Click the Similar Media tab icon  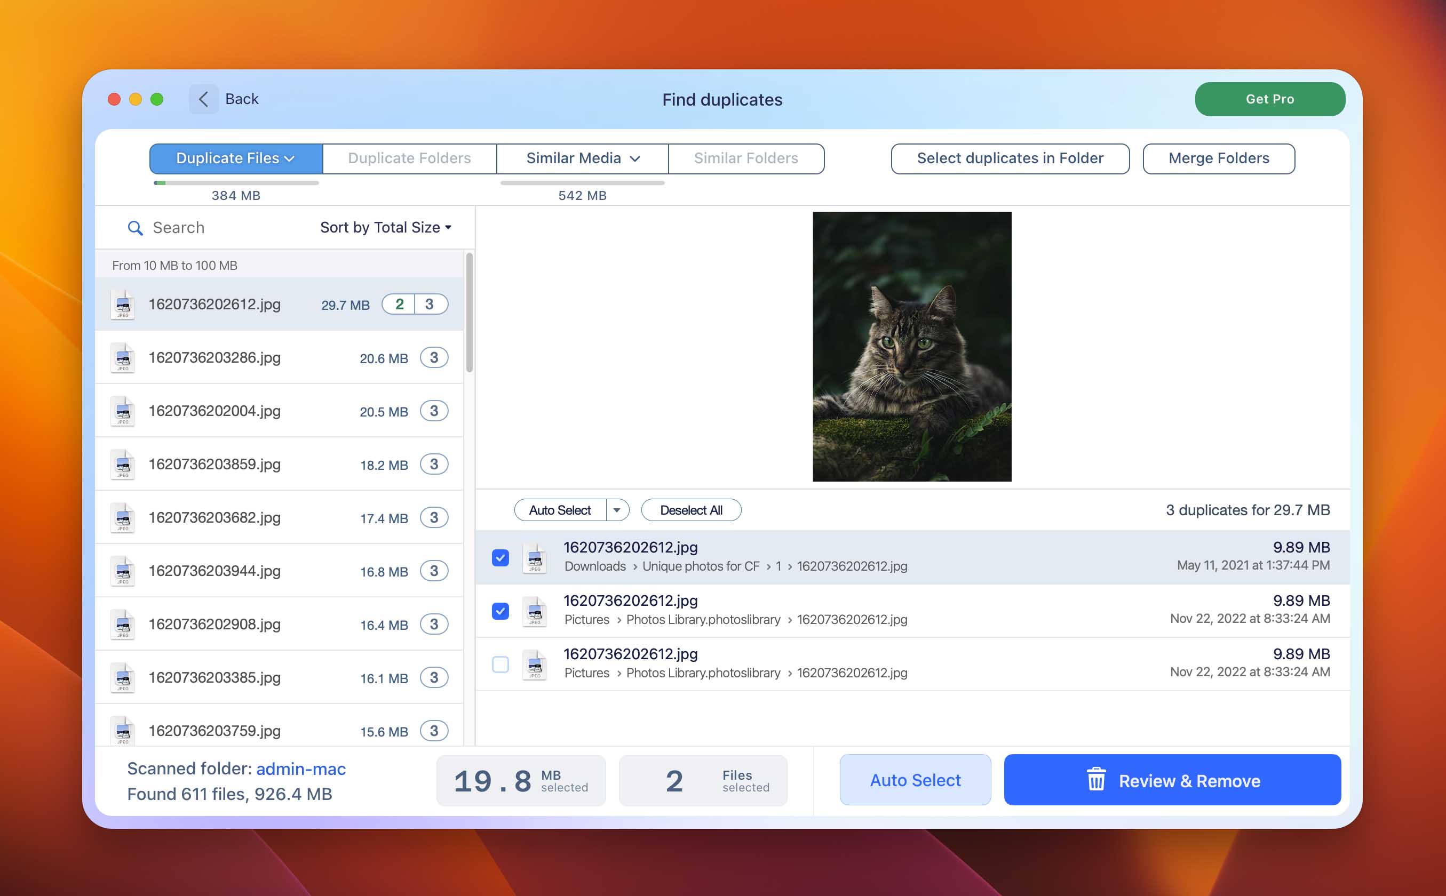pos(582,158)
